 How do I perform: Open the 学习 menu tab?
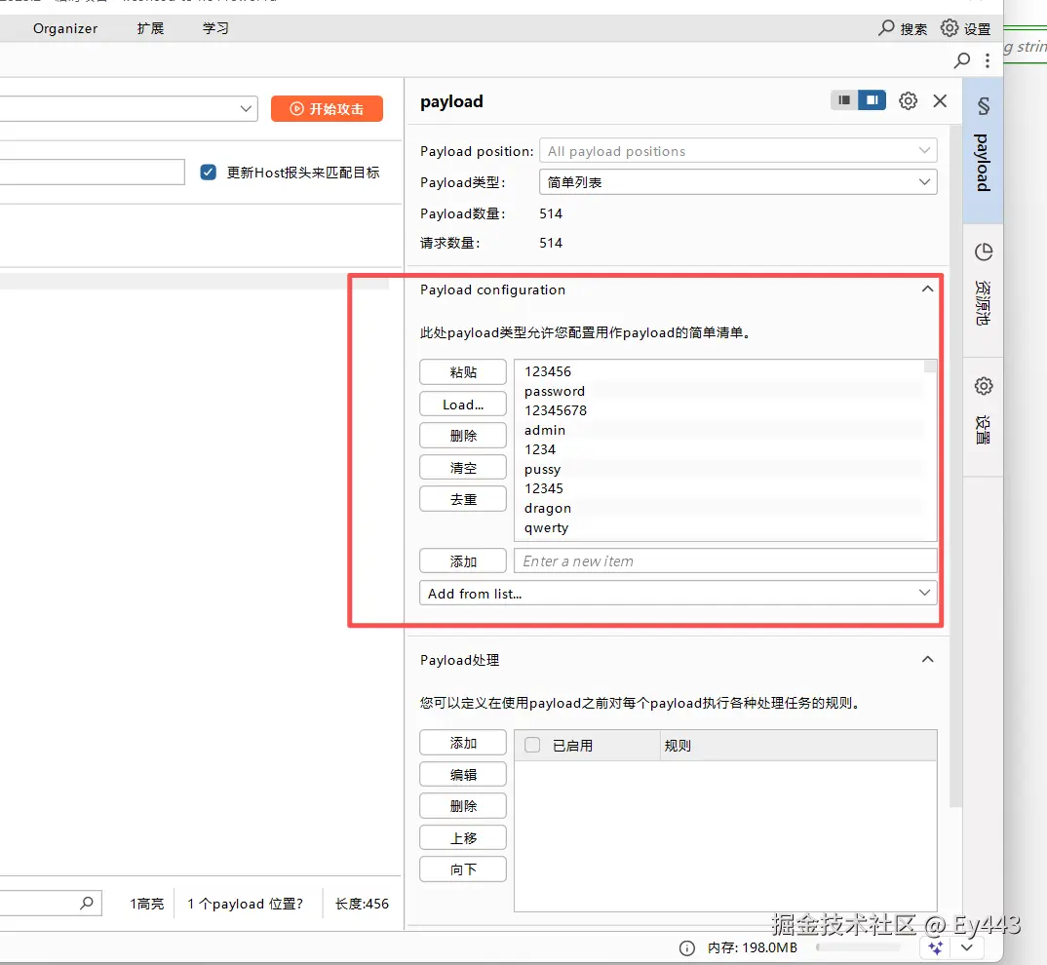coord(215,28)
